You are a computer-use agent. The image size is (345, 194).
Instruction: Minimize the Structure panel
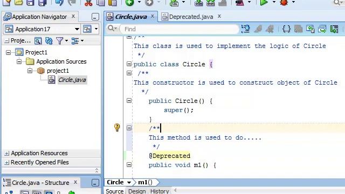(x=95, y=183)
